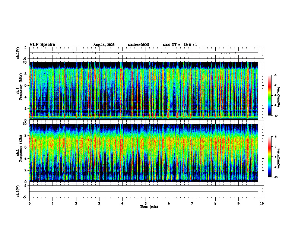The image size is (295, 228).
Task: Click the ch.2 spectrogram color scale bar
Action: pyautogui.click(x=269, y=157)
